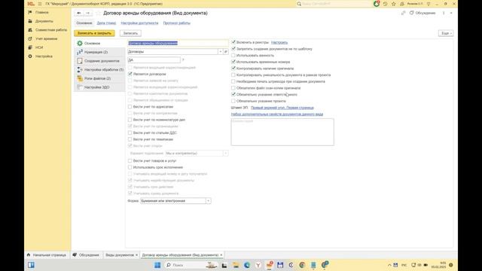Switch to Дела (тома) tab
Viewport: 482px width, 271px height.
(106, 23)
